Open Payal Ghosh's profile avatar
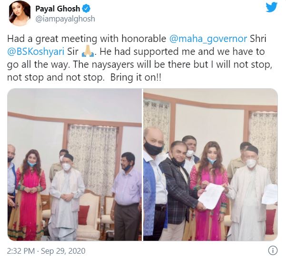 [x=20, y=14]
